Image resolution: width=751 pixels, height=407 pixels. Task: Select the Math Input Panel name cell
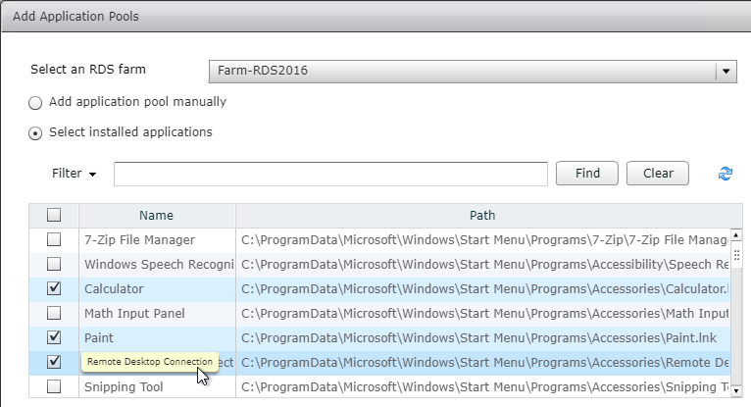(x=157, y=314)
